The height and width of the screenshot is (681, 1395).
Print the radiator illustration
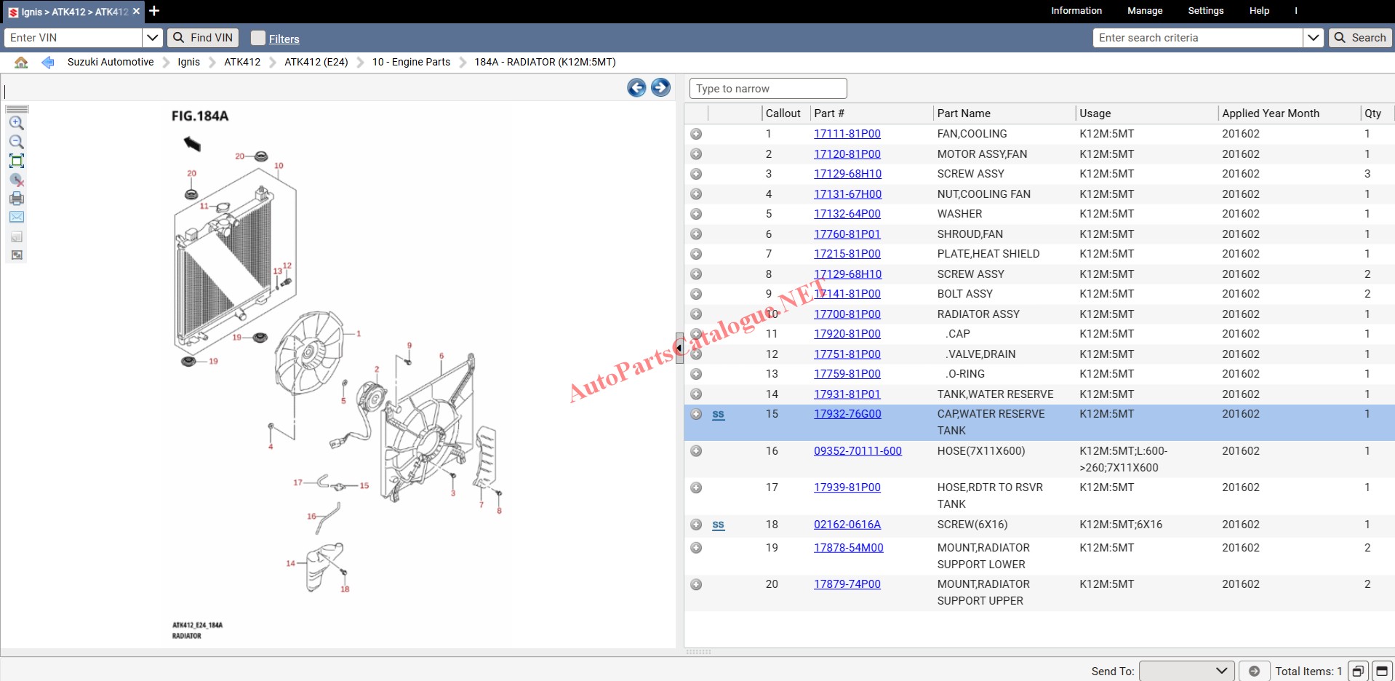16,199
